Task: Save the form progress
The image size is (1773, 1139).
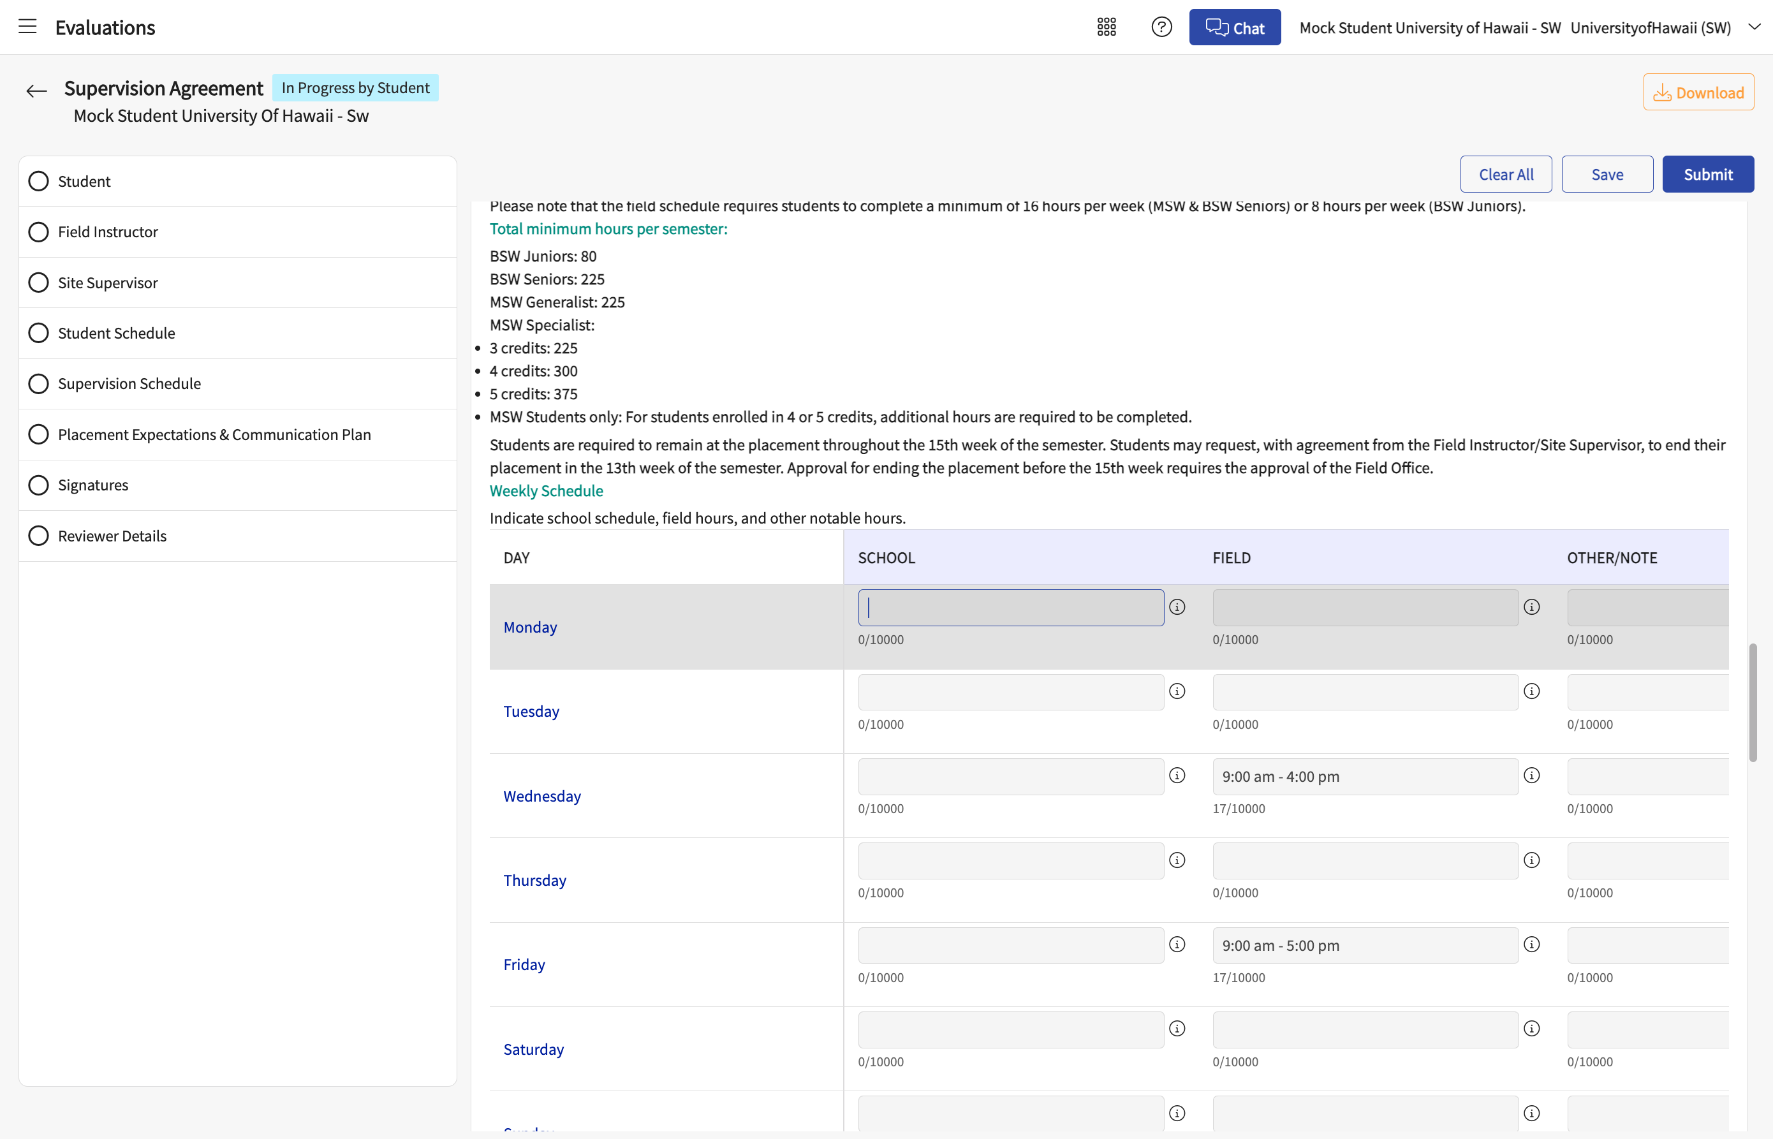Action: [1607, 175]
